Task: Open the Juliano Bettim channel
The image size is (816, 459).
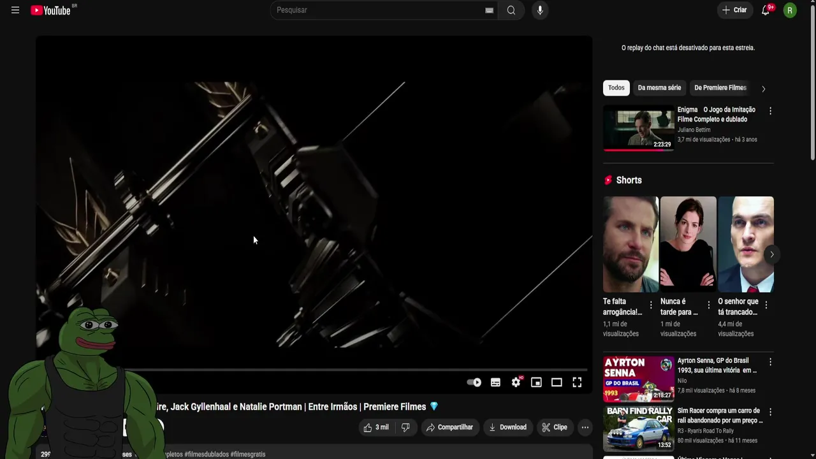Action: click(x=694, y=129)
